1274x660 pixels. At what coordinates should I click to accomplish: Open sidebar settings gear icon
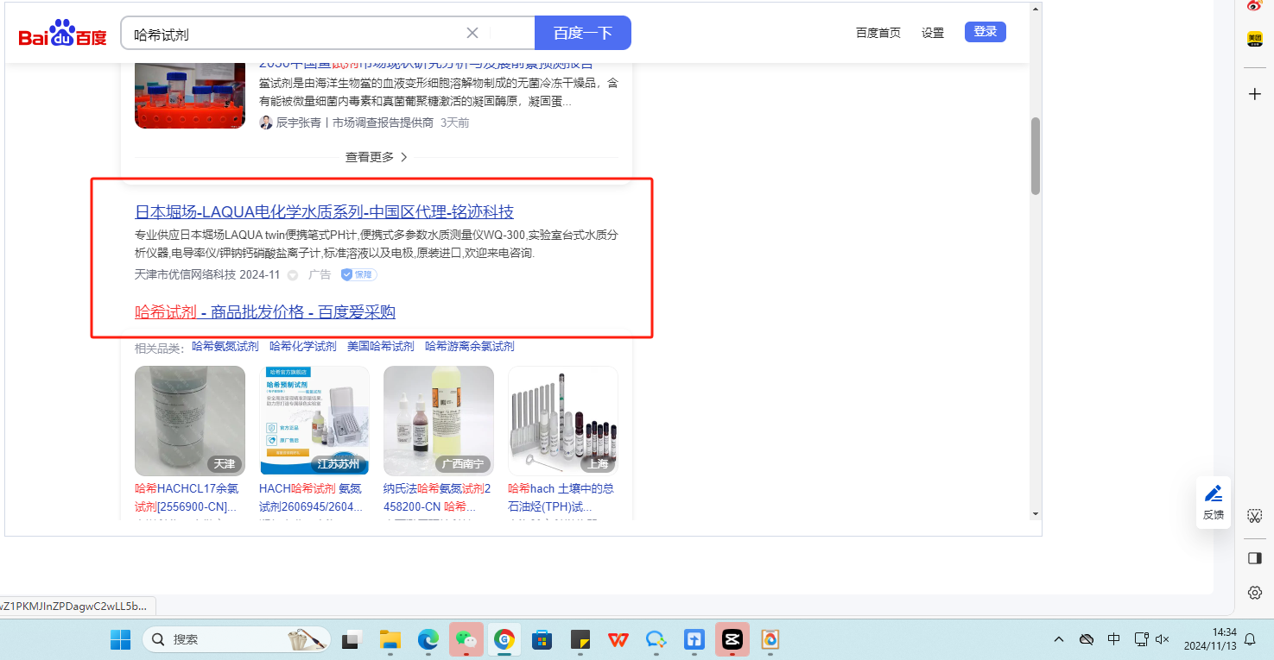pos(1255,593)
